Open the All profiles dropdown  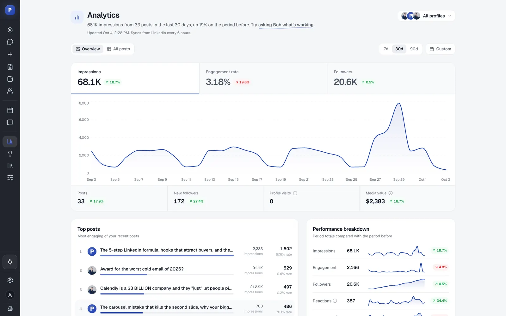tap(426, 16)
